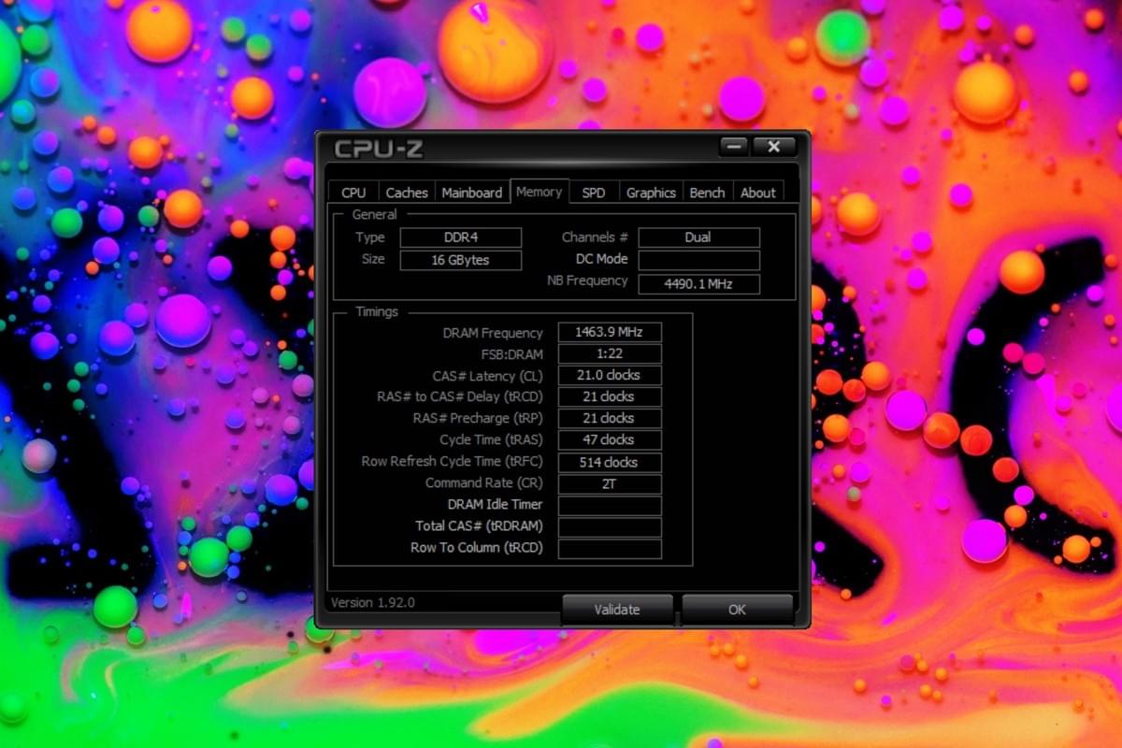The width and height of the screenshot is (1122, 748).
Task: Click the General group heading
Action: point(374,214)
